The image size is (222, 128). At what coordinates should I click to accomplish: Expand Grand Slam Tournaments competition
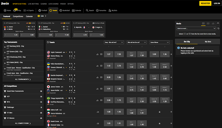[x=23, y=91]
